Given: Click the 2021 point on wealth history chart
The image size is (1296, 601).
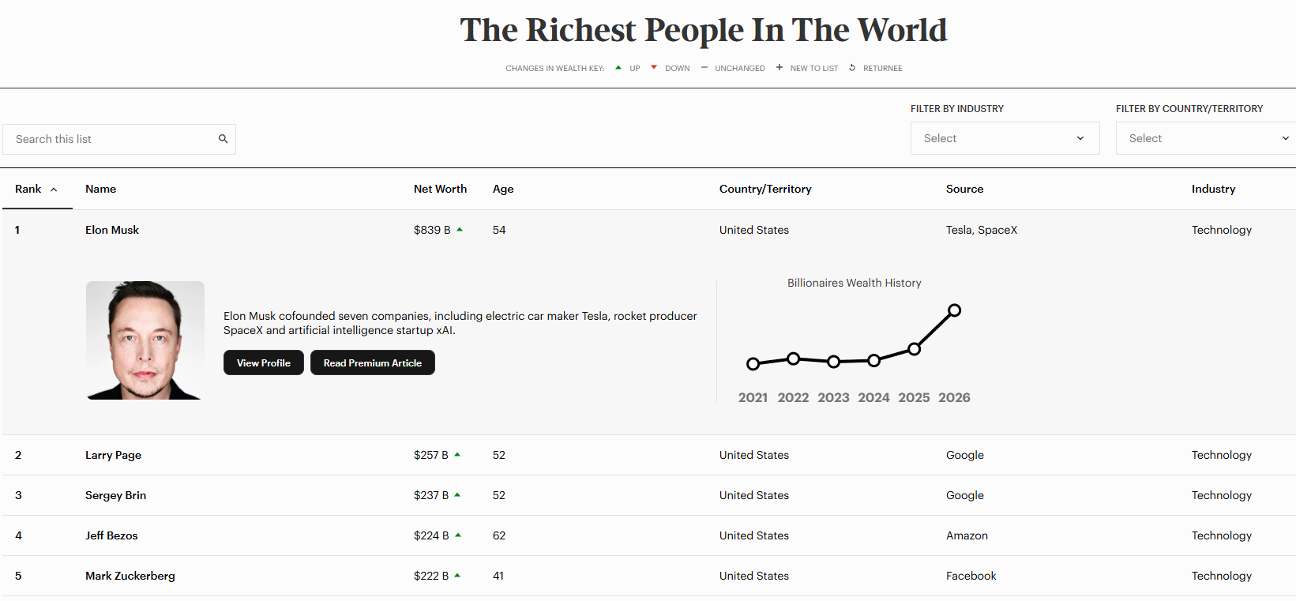Looking at the screenshot, I should pos(753,364).
